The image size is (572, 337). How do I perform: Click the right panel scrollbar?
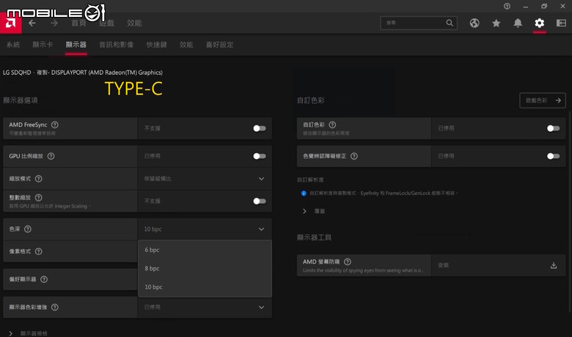(x=570, y=211)
